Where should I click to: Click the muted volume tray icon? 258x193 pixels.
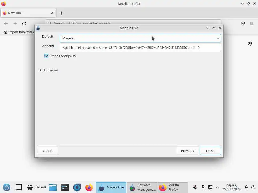(x=195, y=187)
